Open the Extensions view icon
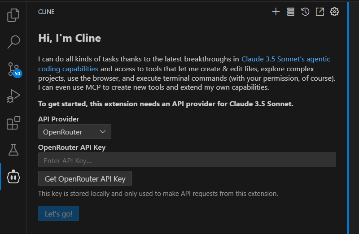 13,123
